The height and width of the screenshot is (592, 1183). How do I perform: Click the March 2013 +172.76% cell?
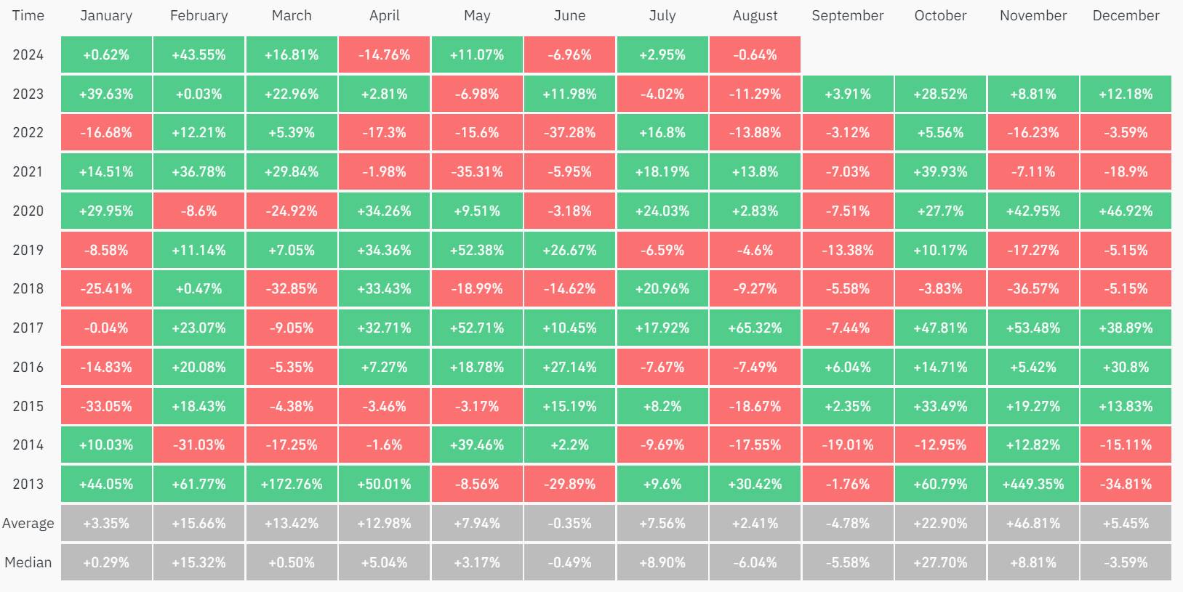coord(292,484)
